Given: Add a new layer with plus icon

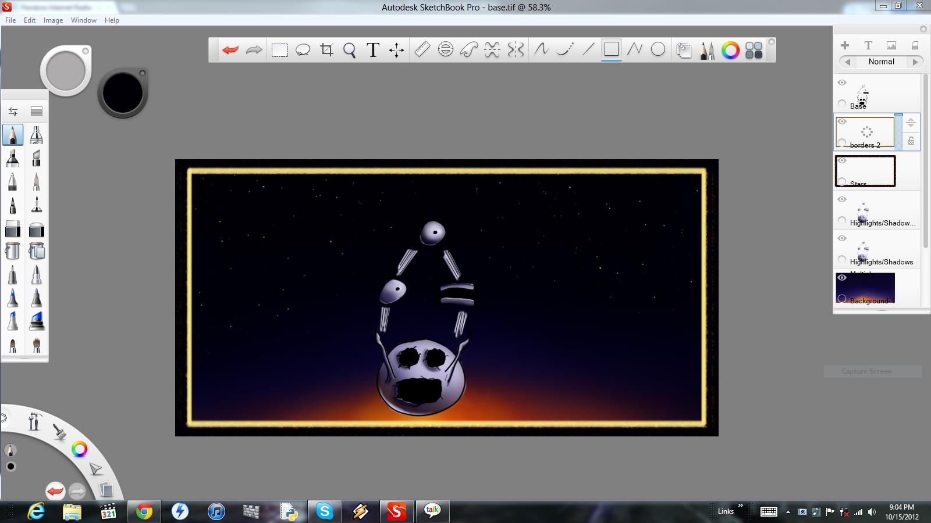Looking at the screenshot, I should coord(845,45).
